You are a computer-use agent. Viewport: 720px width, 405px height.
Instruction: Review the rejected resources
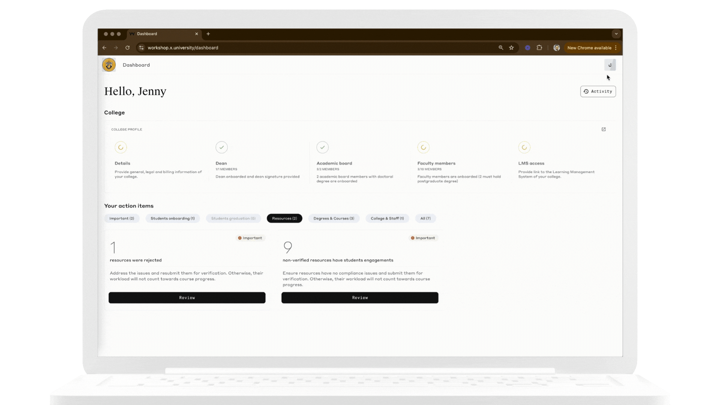point(187,298)
